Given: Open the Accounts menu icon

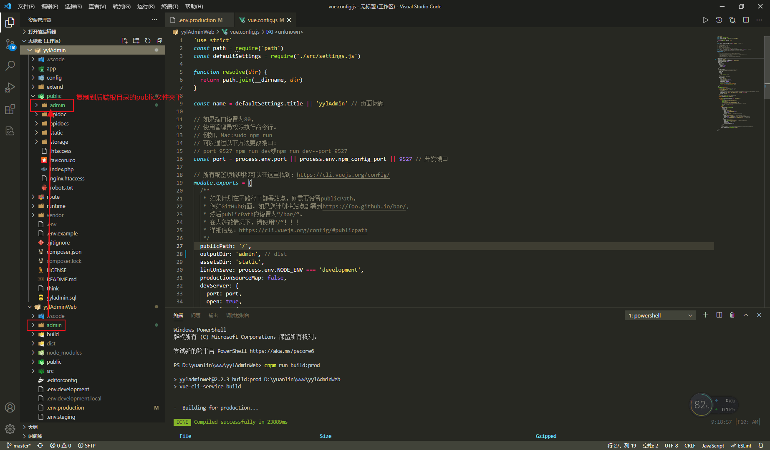Looking at the screenshot, I should point(10,407).
